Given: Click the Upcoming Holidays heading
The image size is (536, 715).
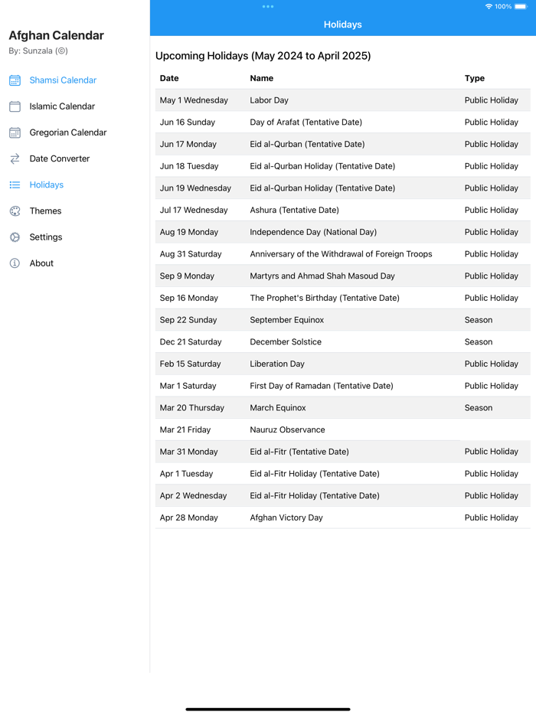Looking at the screenshot, I should pyautogui.click(x=263, y=56).
